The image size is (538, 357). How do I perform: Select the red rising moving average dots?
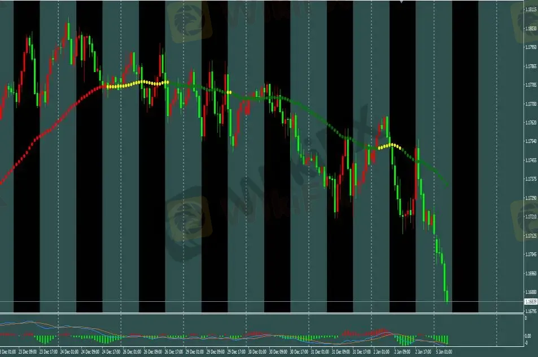pyautogui.click(x=45, y=132)
